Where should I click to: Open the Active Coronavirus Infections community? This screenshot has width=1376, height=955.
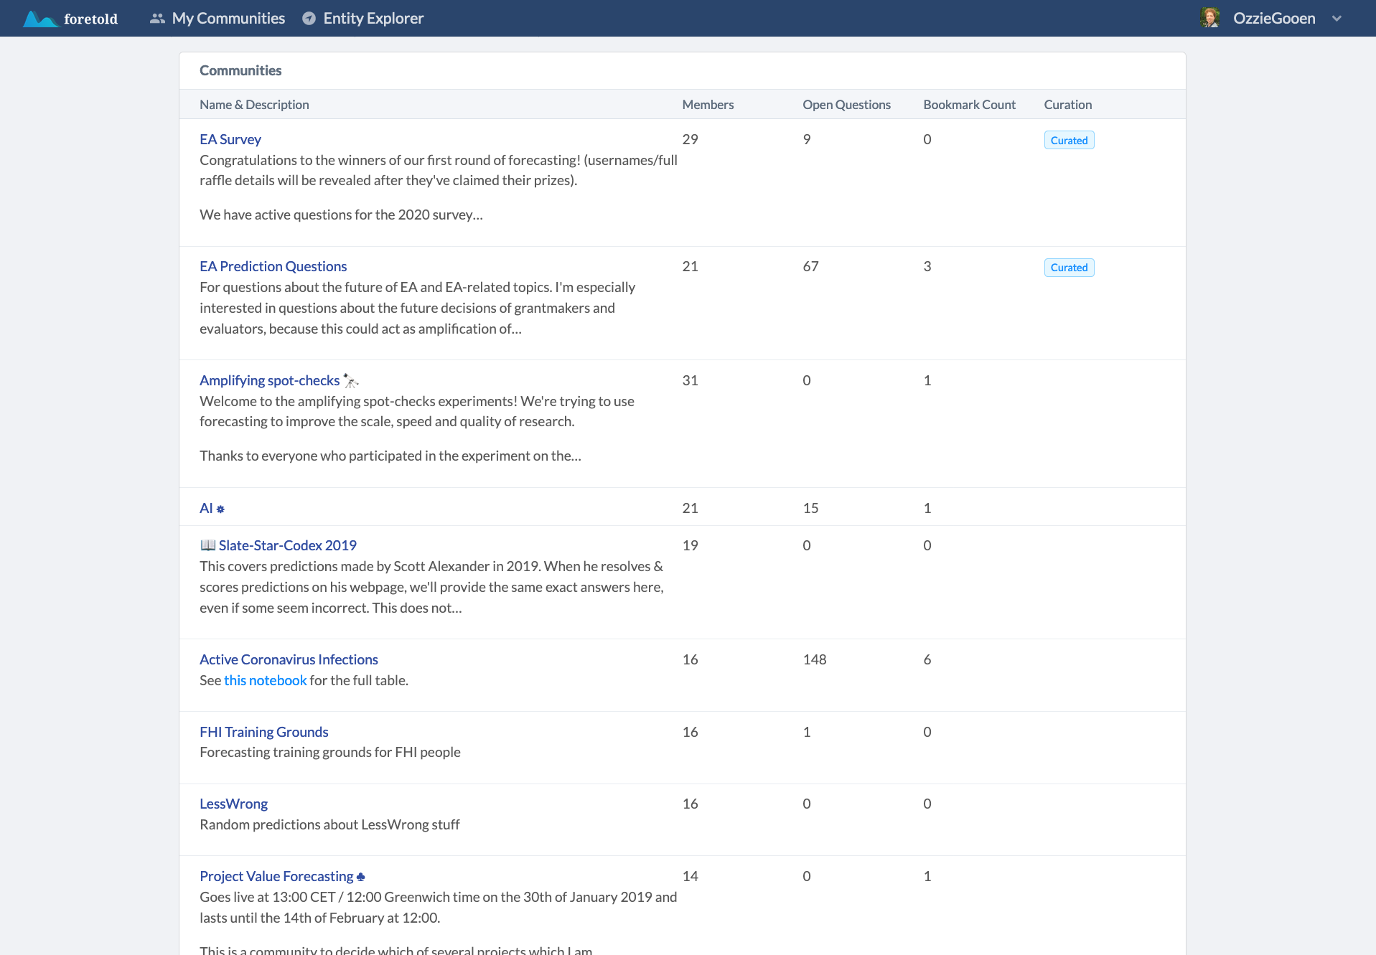289,659
